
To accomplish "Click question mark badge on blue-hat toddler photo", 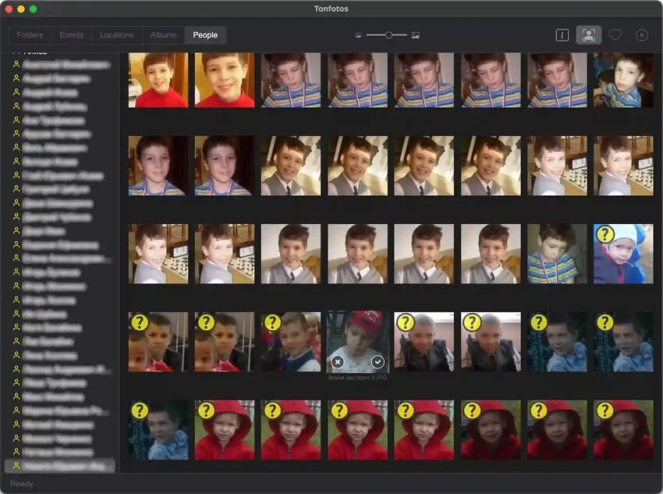I will point(604,234).
